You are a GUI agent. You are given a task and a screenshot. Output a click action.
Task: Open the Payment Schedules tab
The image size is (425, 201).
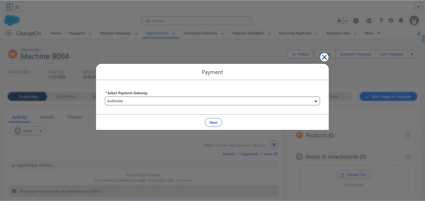point(248,33)
